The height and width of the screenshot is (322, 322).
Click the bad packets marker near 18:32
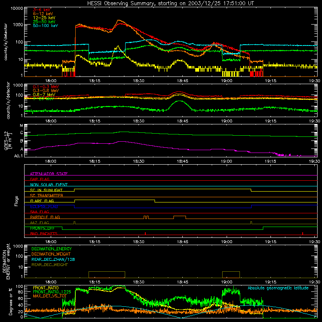click(145, 233)
